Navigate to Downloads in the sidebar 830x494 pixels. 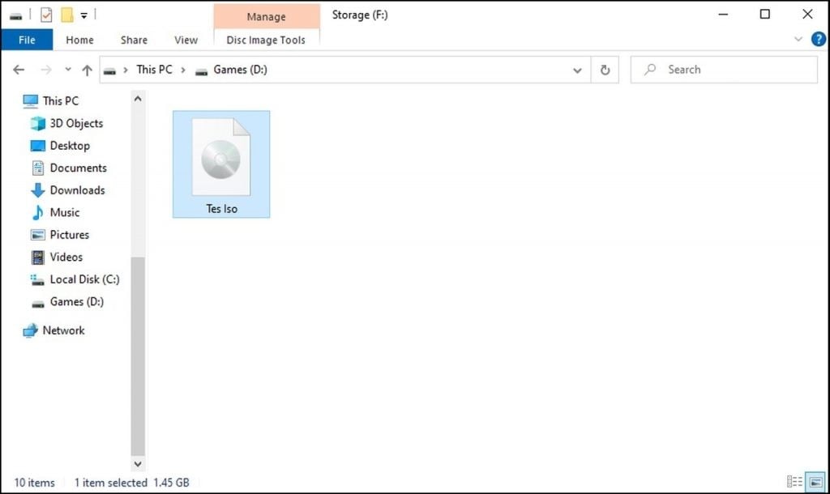[x=77, y=190]
